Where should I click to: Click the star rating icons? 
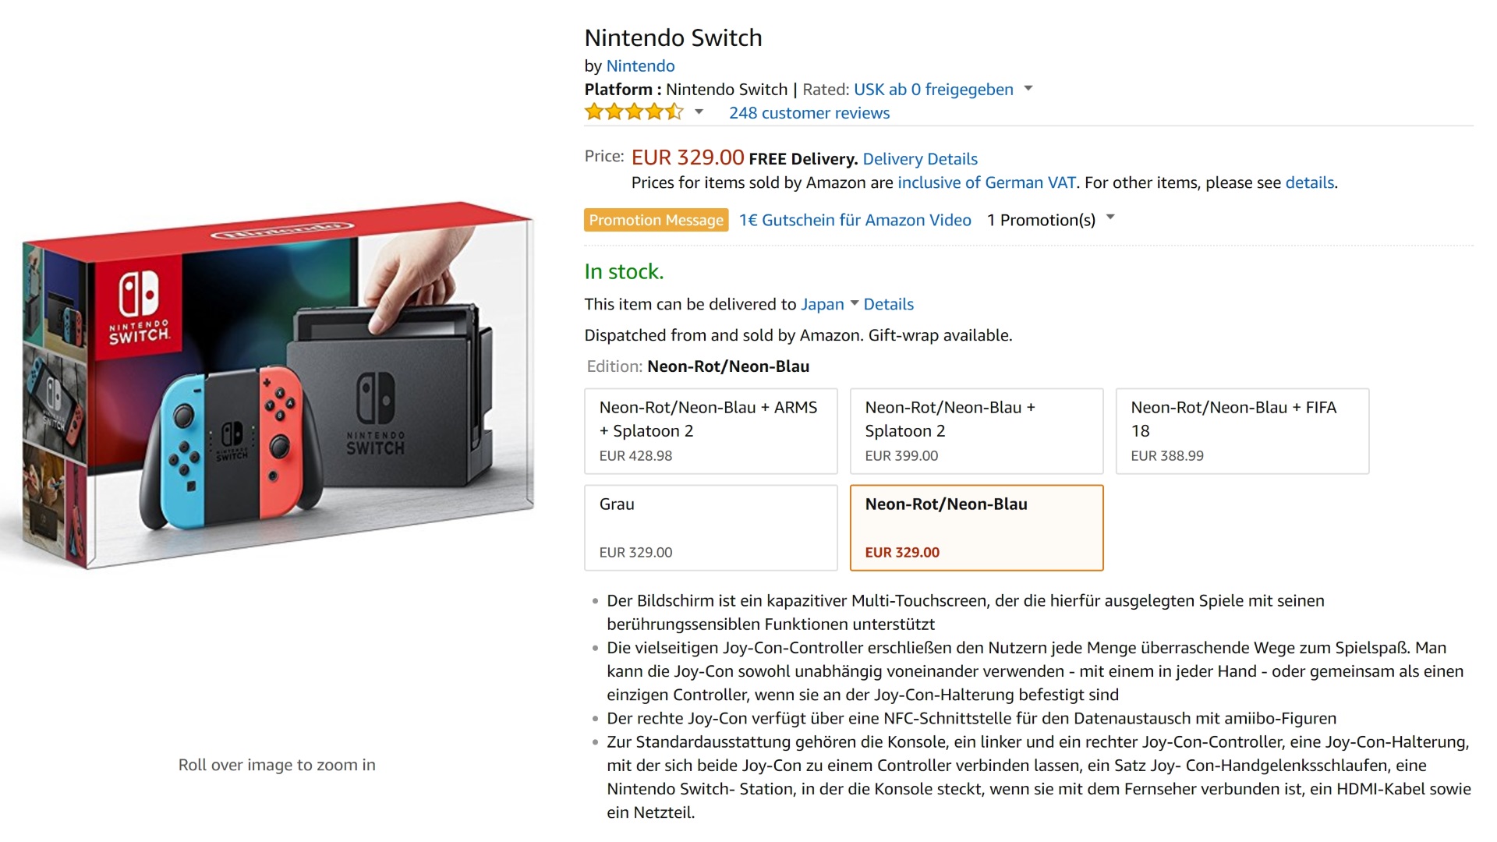(633, 112)
